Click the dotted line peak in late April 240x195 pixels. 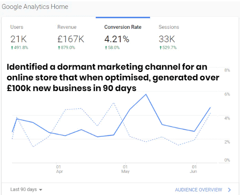click(114, 103)
